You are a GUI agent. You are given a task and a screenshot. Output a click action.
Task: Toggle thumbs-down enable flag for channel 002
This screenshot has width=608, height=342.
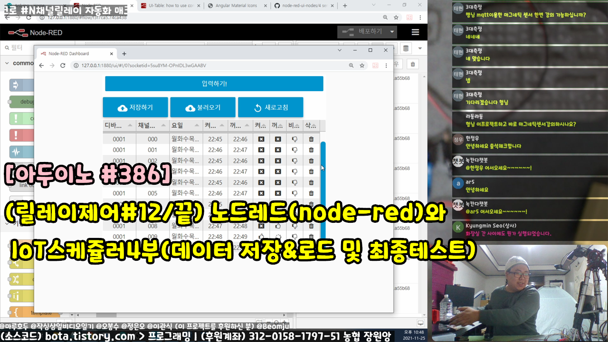(294, 161)
